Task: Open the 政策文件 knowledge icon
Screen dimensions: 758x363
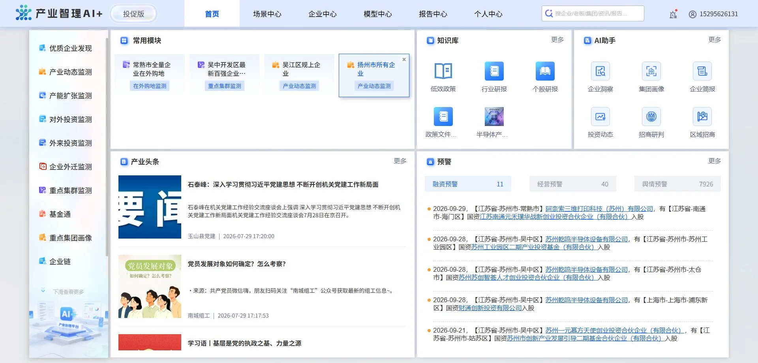Action: tap(443, 117)
